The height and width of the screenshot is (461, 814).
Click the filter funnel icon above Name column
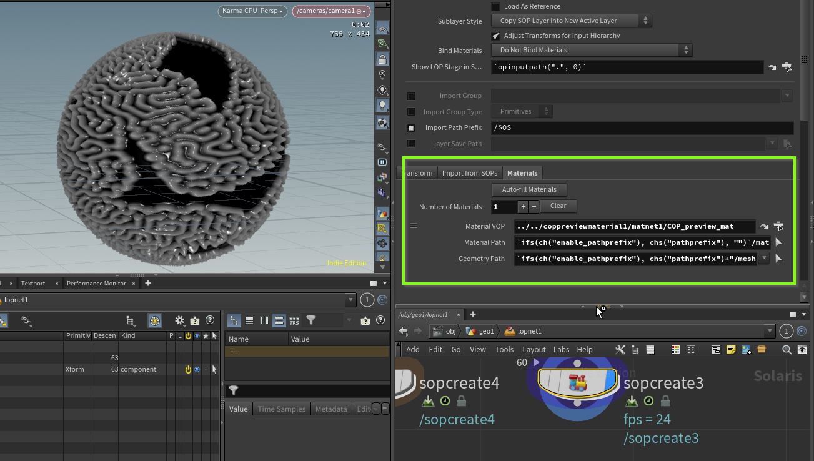tap(311, 320)
